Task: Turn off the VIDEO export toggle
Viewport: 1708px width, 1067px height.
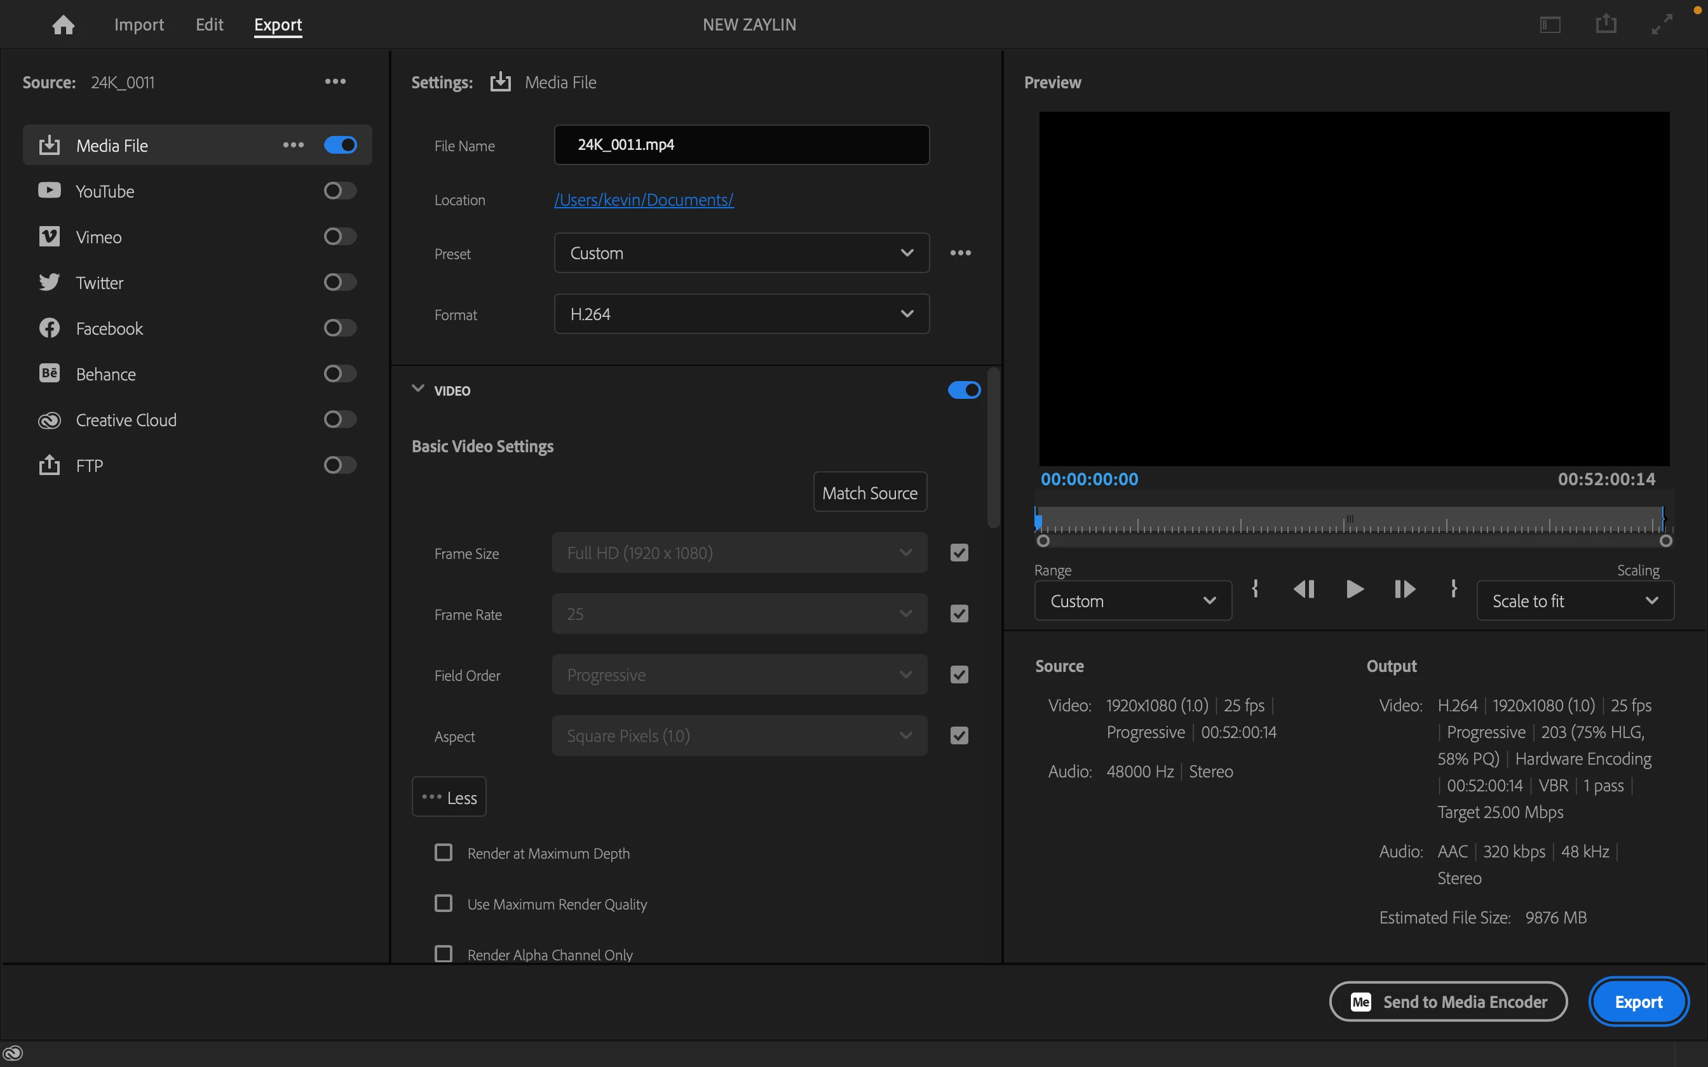Action: [964, 390]
